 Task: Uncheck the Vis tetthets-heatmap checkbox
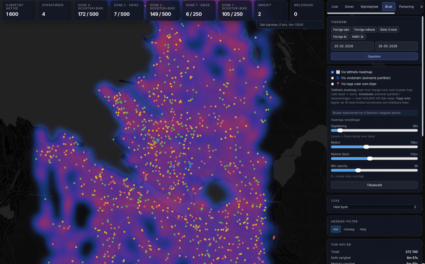[x=333, y=72]
